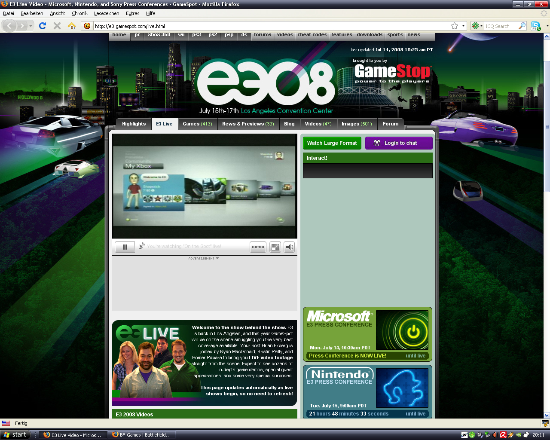Open the Lesezeichen menu
The width and height of the screenshot is (550, 440).
click(x=107, y=13)
